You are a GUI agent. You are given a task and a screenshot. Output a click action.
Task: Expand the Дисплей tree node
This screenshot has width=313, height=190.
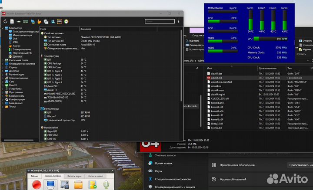tap(3, 71)
